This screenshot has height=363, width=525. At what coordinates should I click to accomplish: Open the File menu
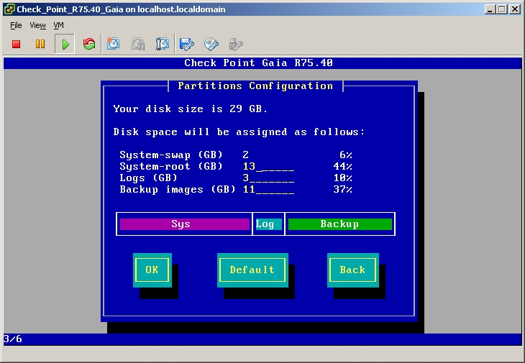point(16,25)
